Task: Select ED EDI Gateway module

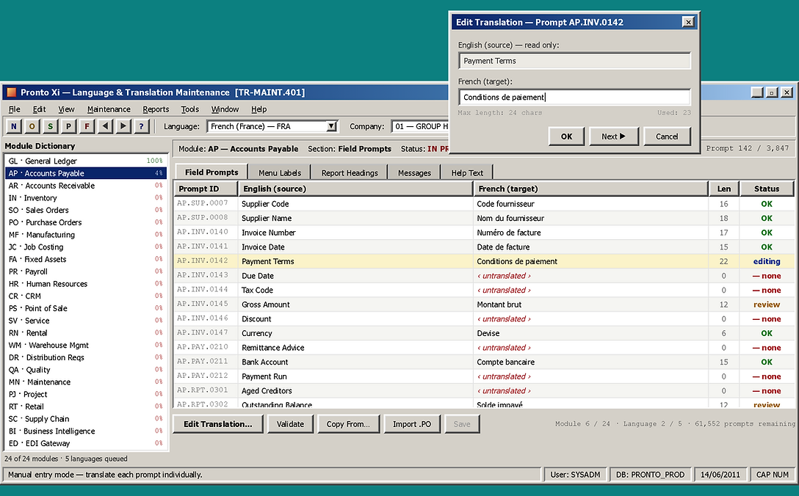Action: tap(86, 443)
